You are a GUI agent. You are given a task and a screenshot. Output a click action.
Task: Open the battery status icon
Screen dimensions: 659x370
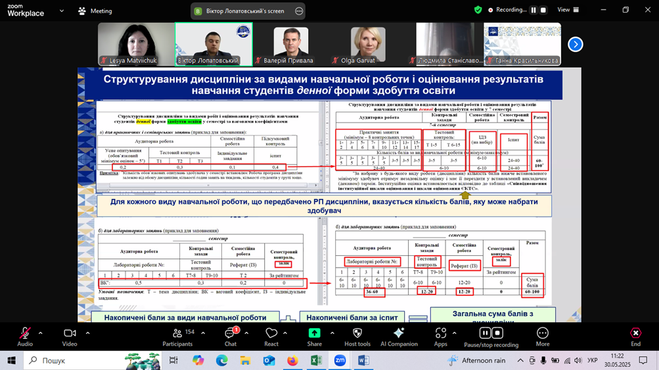tap(555, 360)
